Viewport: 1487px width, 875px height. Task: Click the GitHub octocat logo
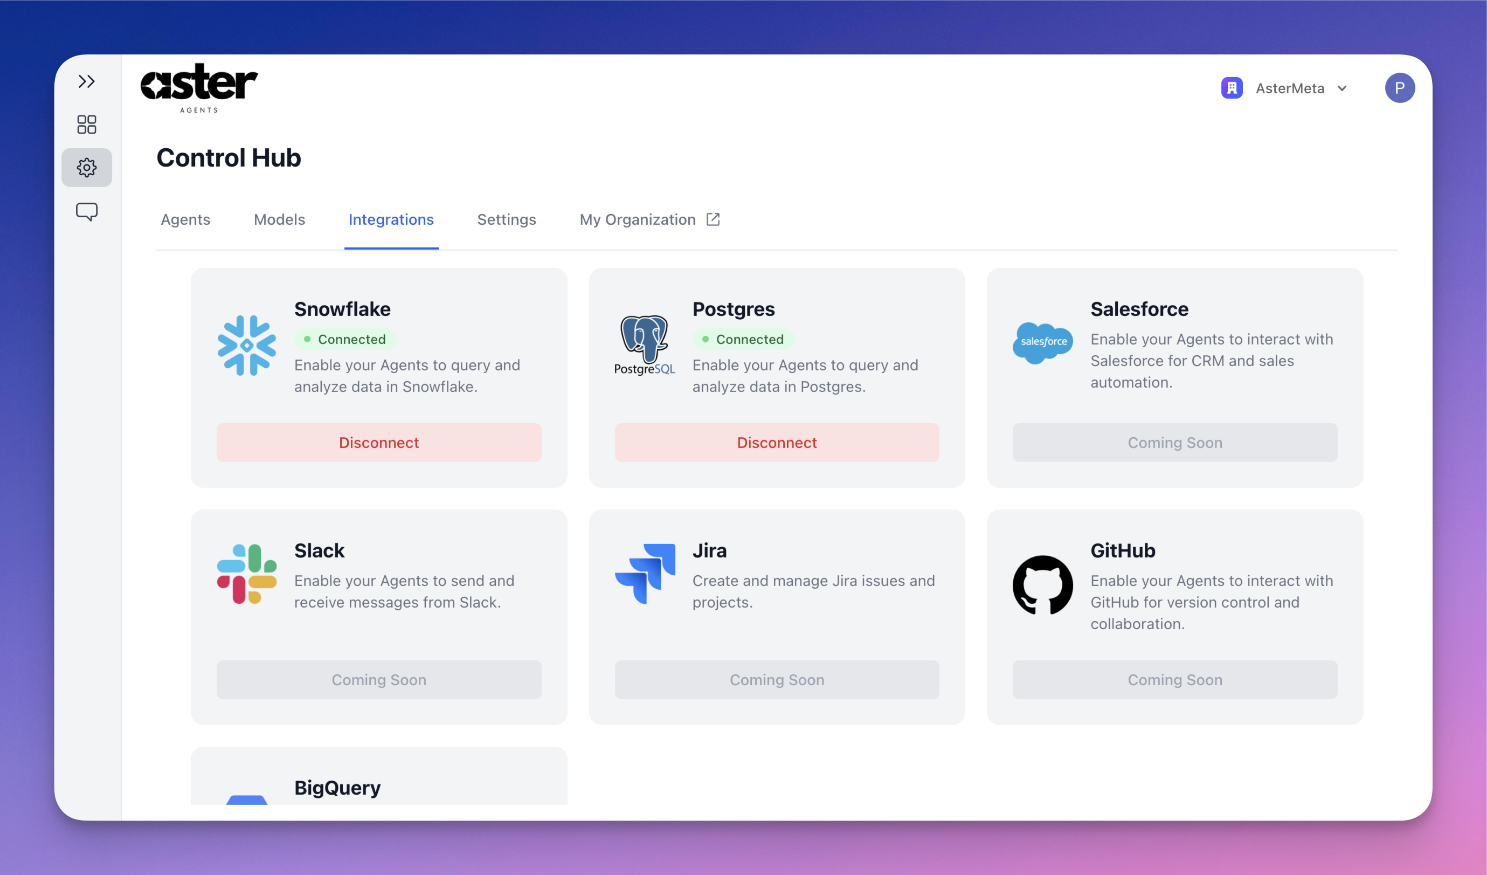tap(1043, 585)
